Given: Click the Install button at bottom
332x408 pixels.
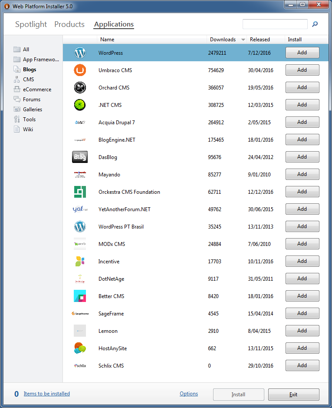Looking at the screenshot, I should point(238,395).
